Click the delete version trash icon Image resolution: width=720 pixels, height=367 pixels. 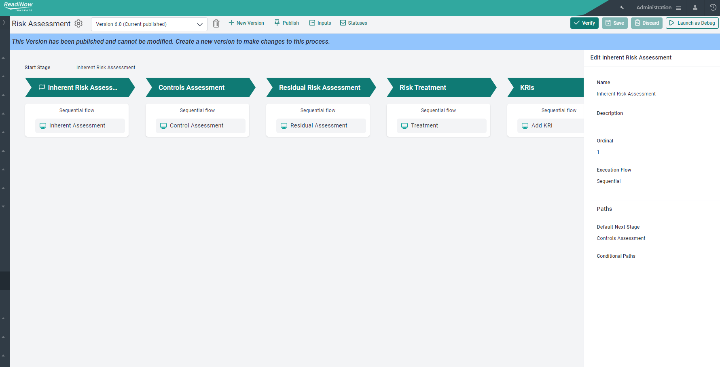tap(216, 23)
